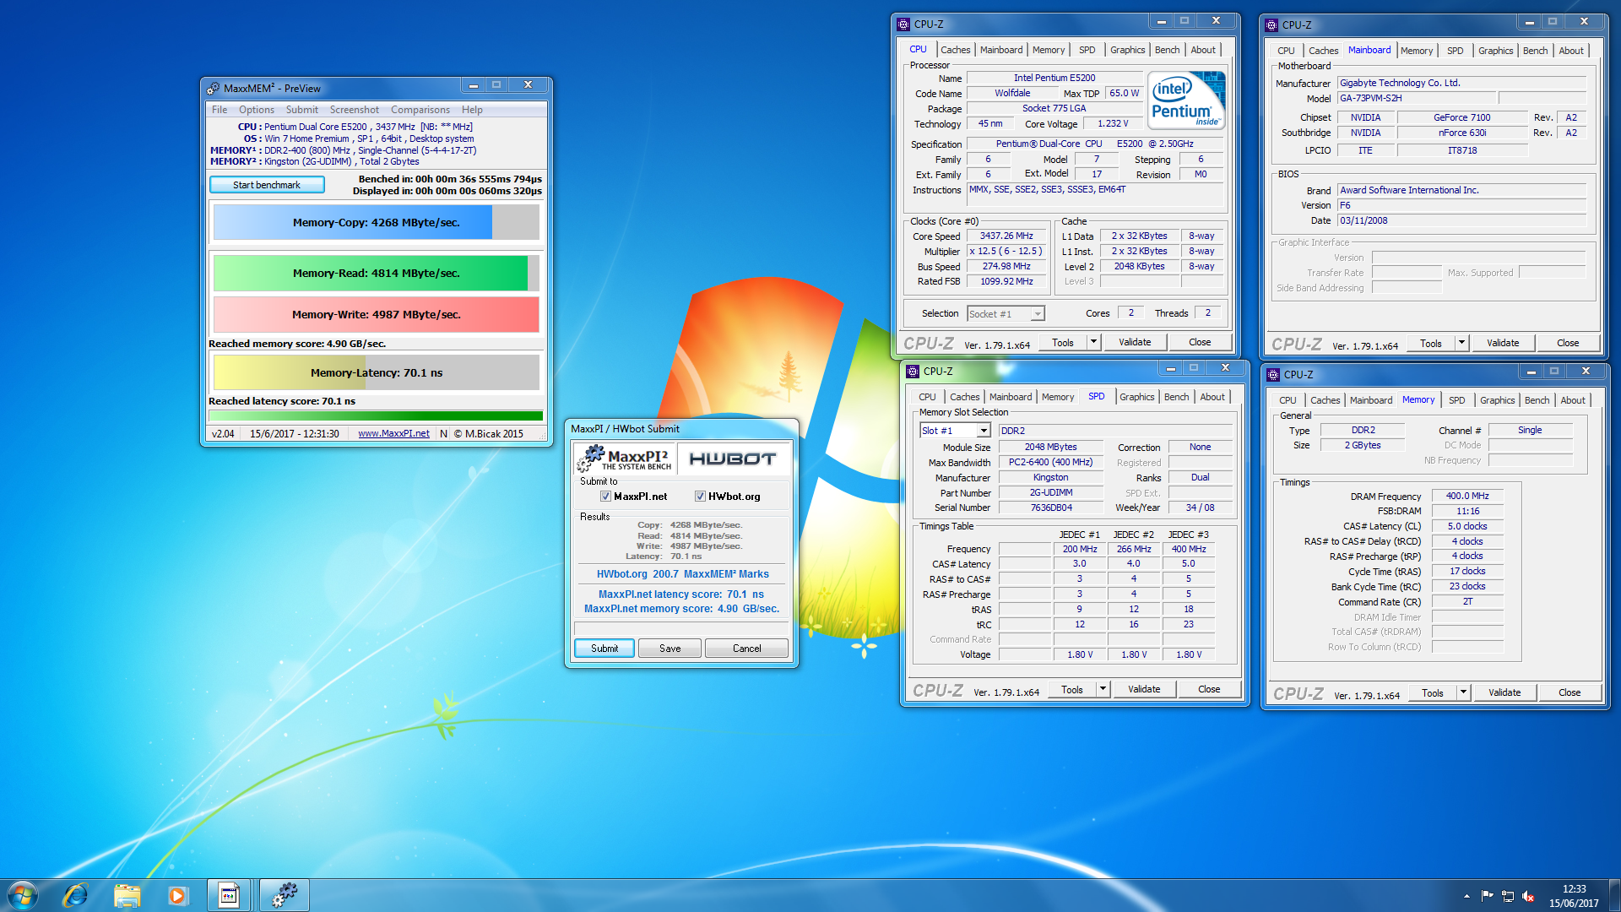1621x912 pixels.
Task: Open Windows Explorer from the taskbar
Action: click(127, 895)
